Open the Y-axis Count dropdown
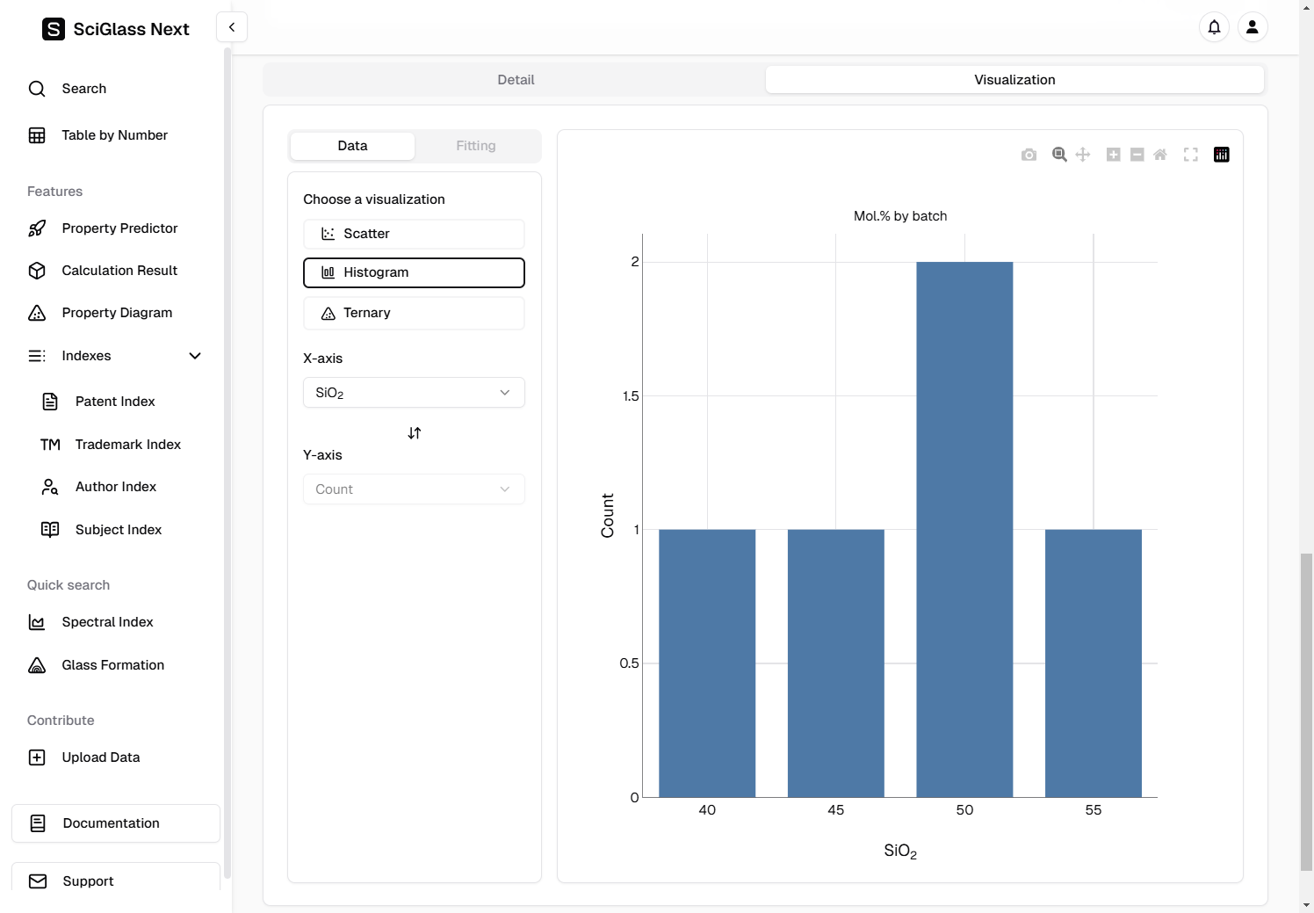Image resolution: width=1314 pixels, height=913 pixels. [x=414, y=489]
